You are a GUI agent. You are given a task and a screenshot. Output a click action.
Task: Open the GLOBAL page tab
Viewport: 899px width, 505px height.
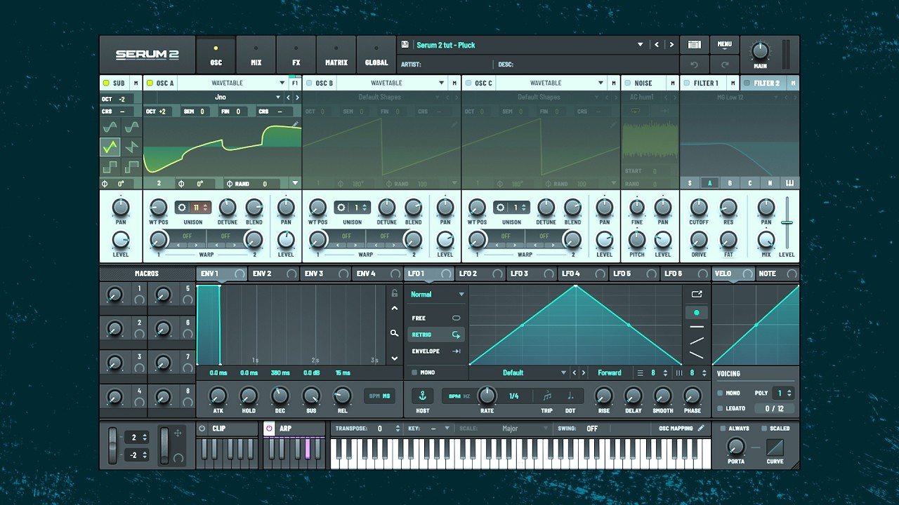click(x=376, y=55)
